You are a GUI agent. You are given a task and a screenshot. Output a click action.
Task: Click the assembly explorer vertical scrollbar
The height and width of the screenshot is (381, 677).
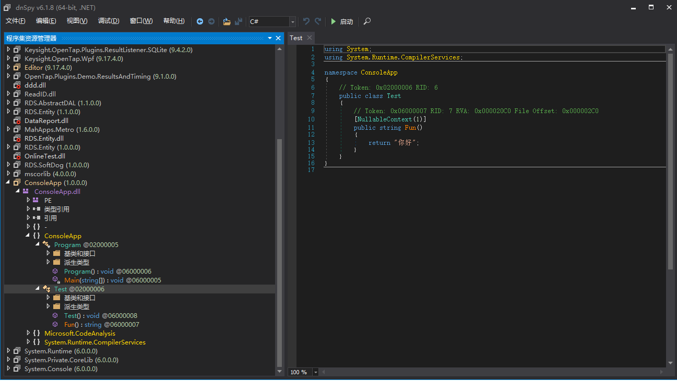[279, 252]
